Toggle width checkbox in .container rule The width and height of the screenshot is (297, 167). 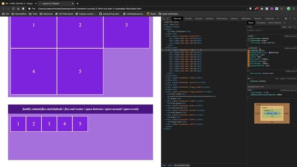point(249,57)
